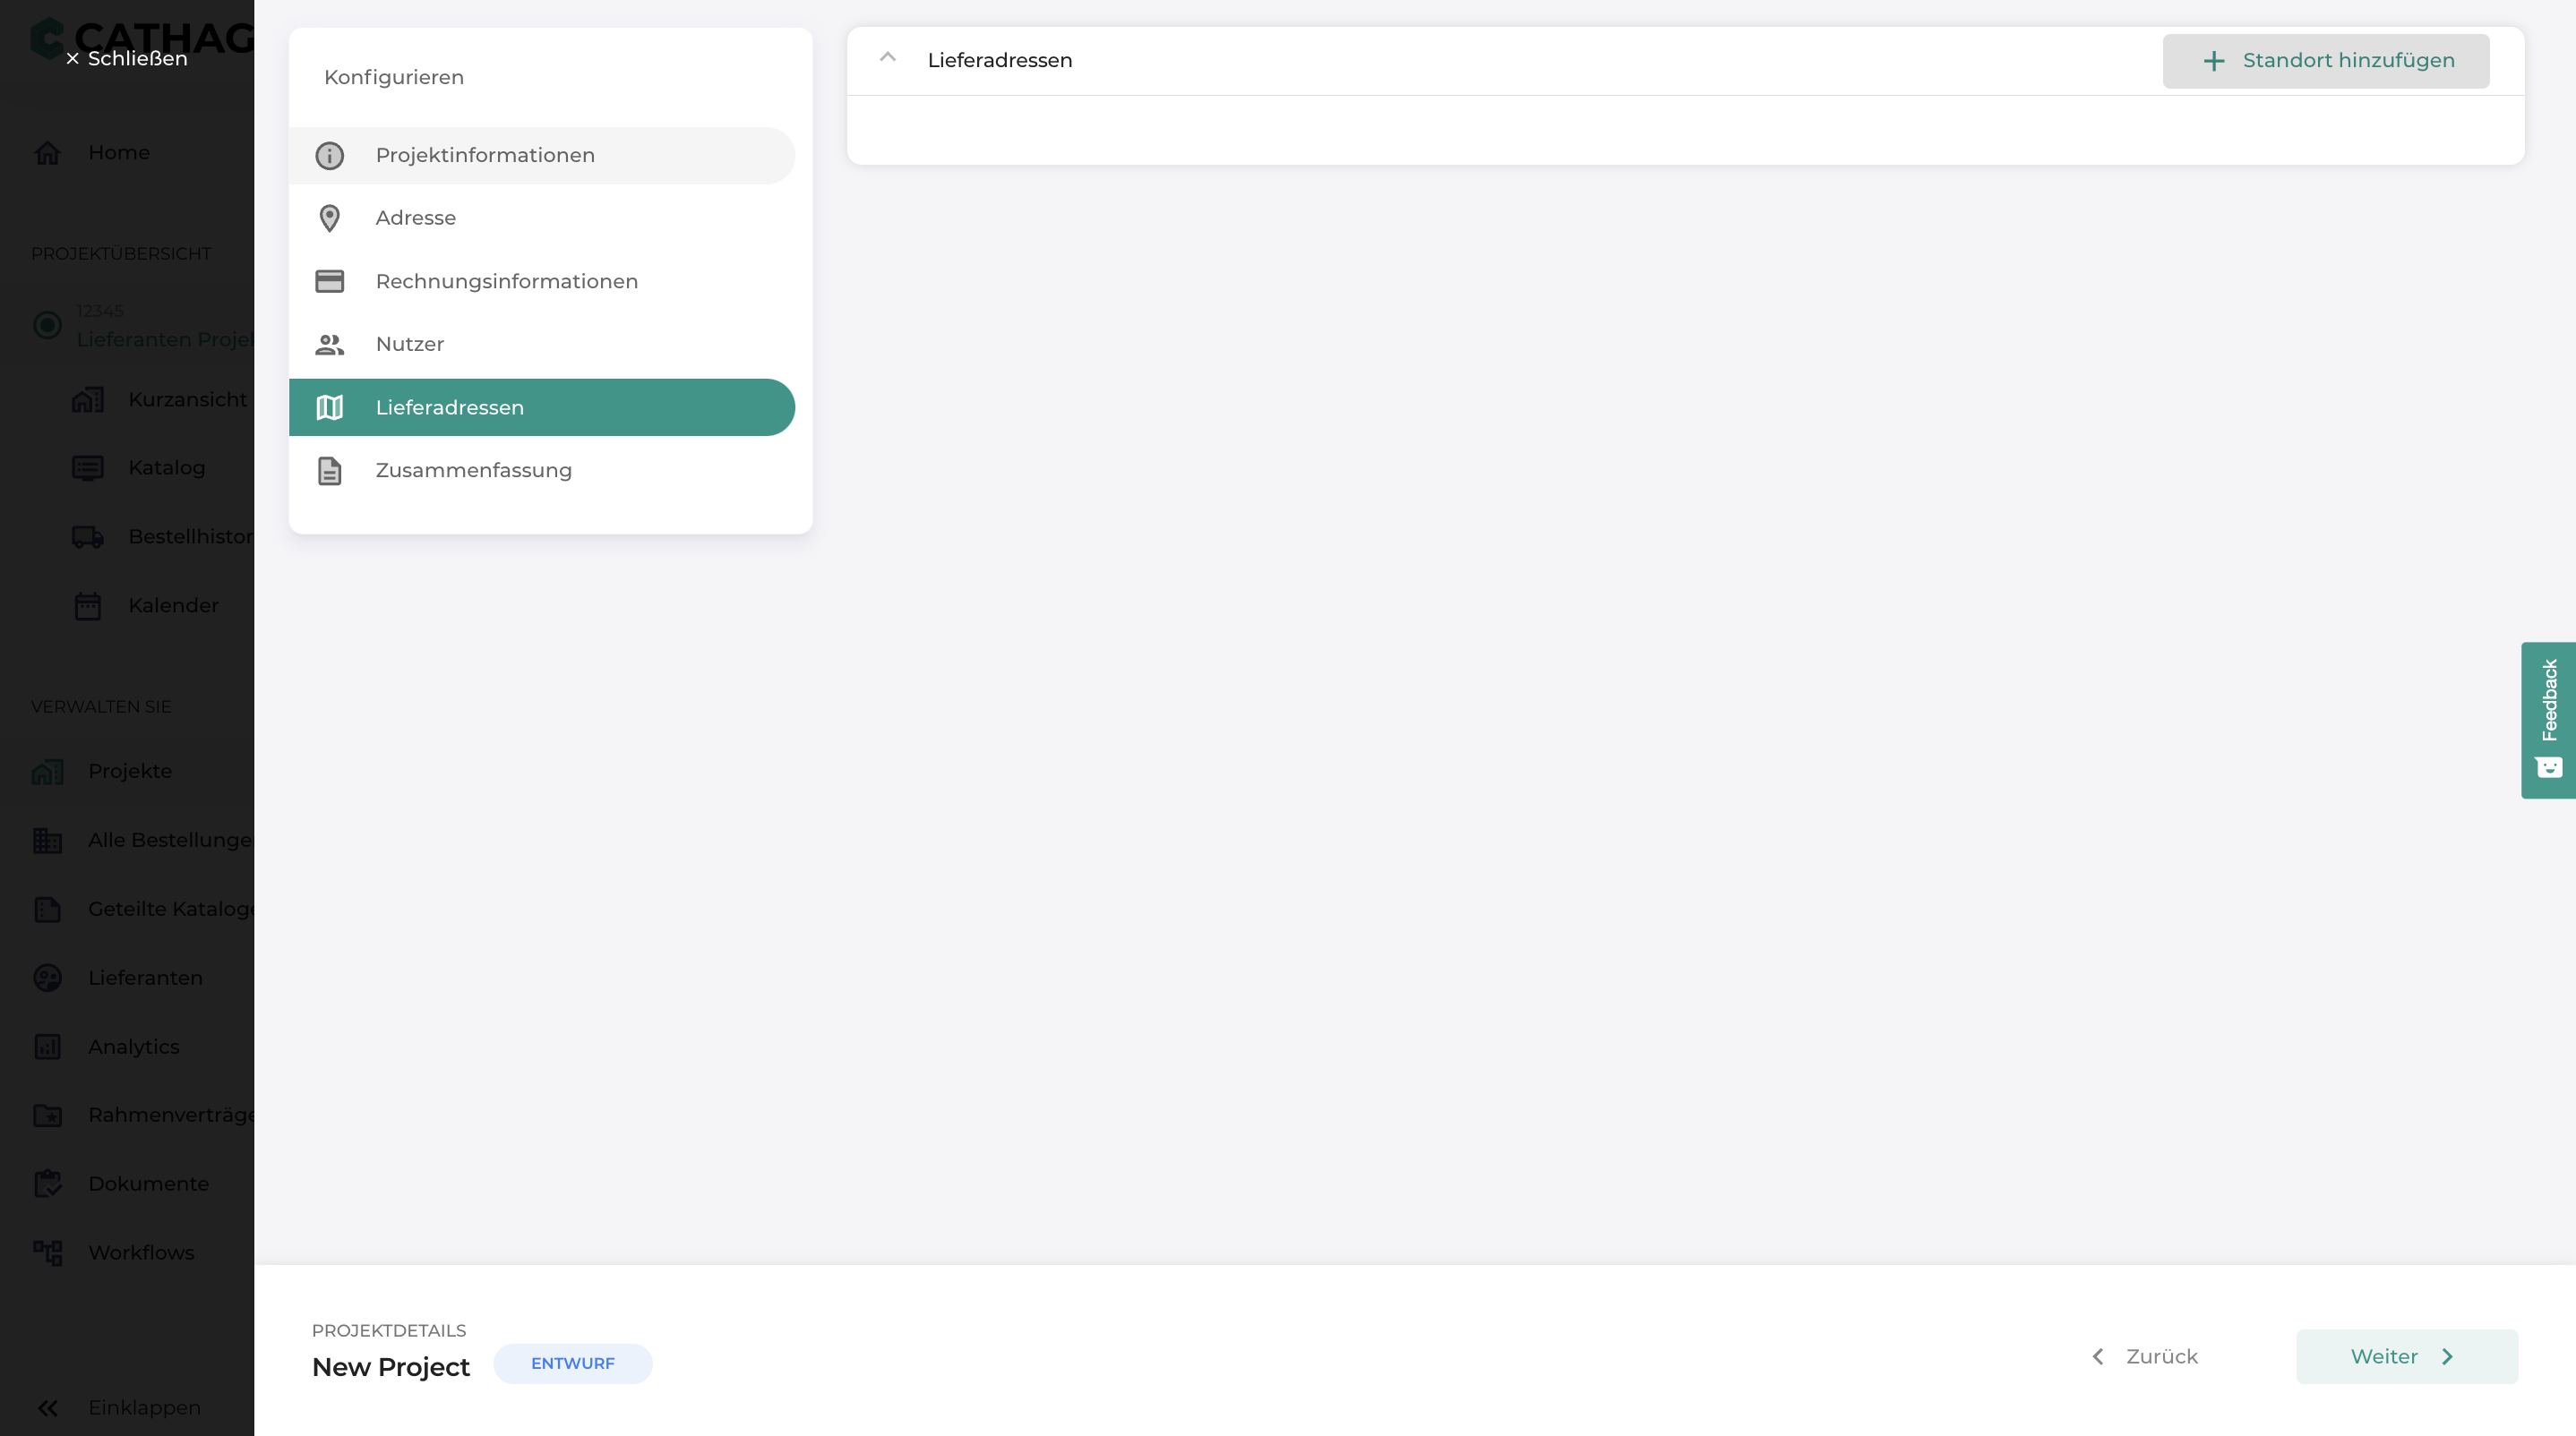This screenshot has width=2576, height=1436.
Task: Add a location with Standort hinzufügen
Action: pyautogui.click(x=2326, y=61)
